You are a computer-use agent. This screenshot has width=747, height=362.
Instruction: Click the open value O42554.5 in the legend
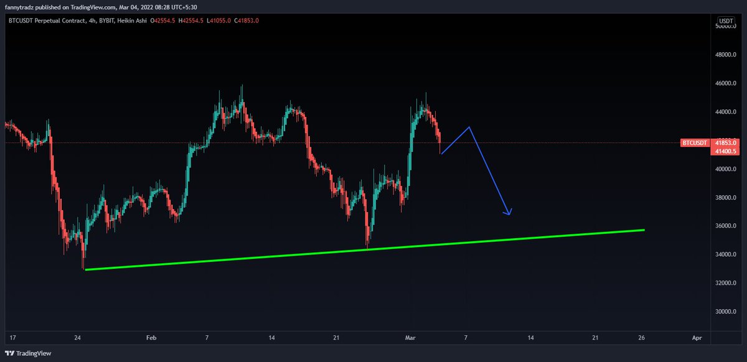(162, 21)
